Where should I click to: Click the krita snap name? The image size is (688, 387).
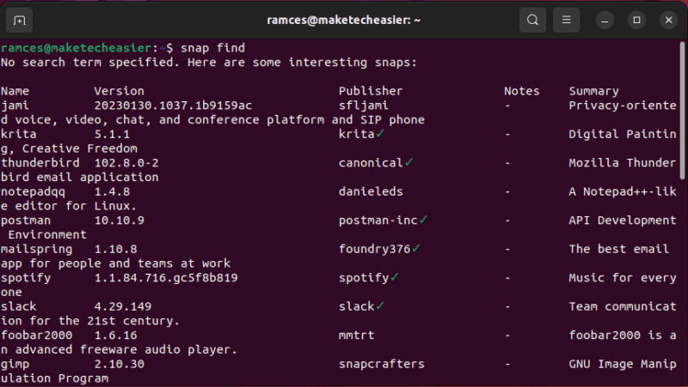[18, 134]
